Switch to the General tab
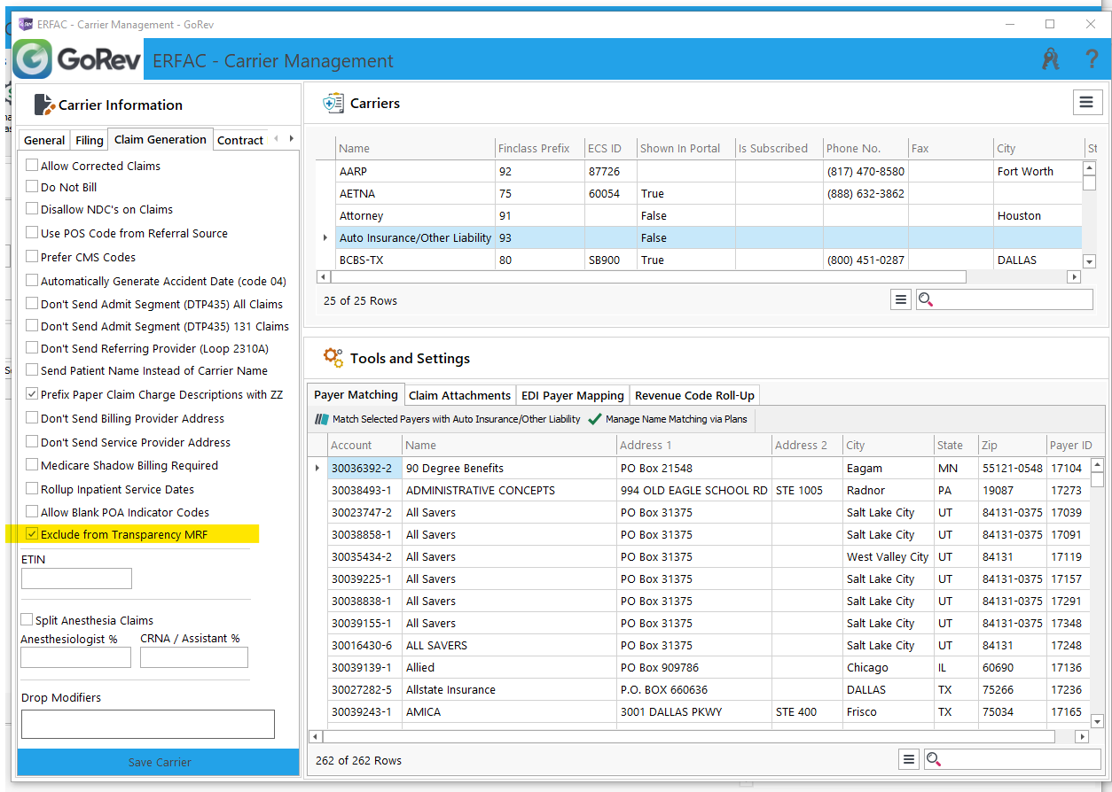This screenshot has height=792, width=1112. click(44, 140)
